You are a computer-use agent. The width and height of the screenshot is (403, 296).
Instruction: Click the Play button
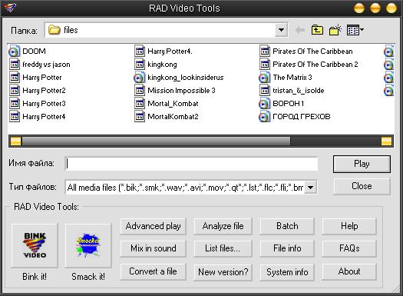362,164
